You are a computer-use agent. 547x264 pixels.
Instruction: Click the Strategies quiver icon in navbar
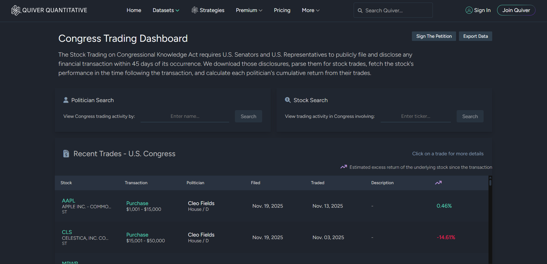[195, 10]
